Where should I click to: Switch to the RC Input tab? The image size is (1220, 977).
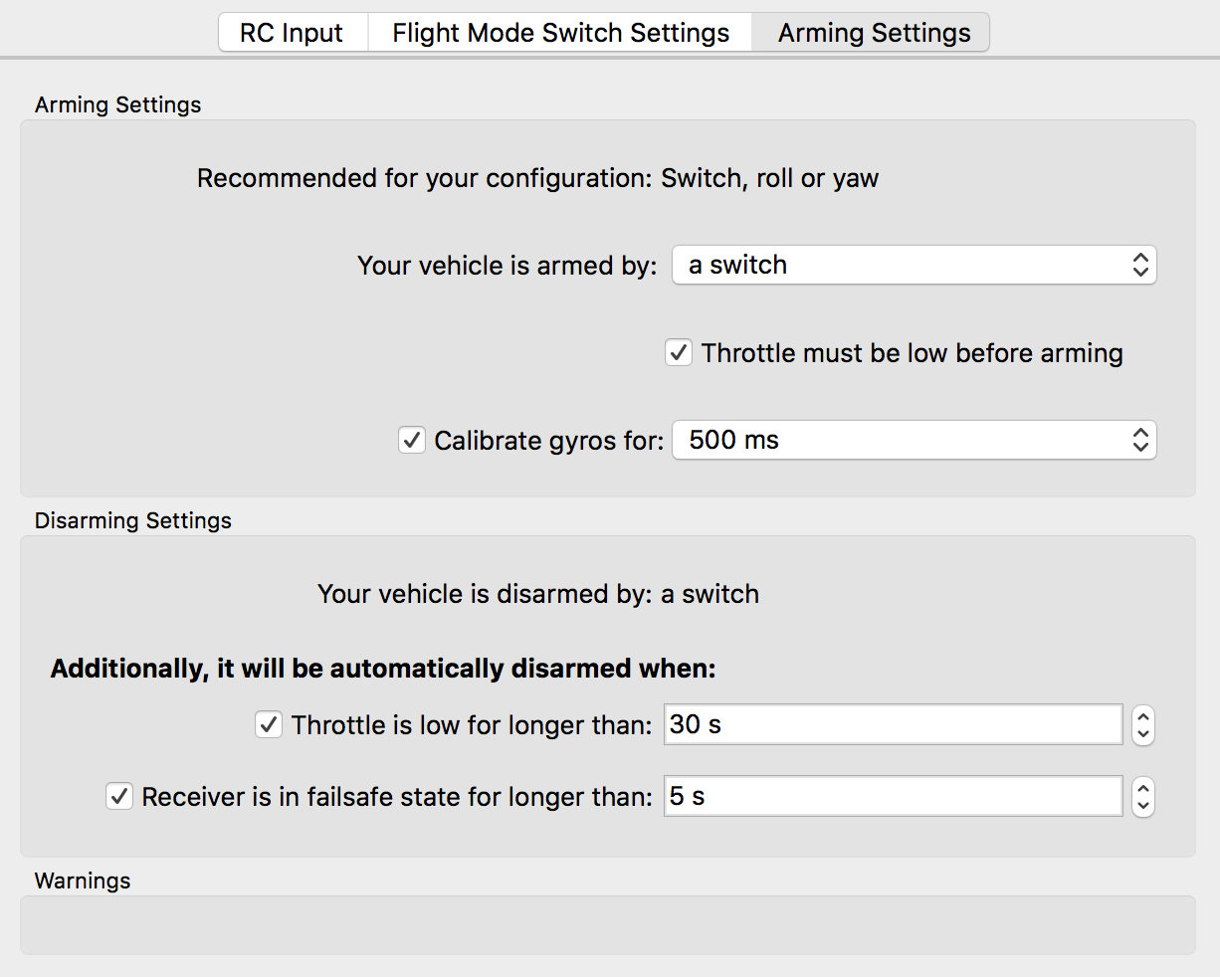[293, 32]
